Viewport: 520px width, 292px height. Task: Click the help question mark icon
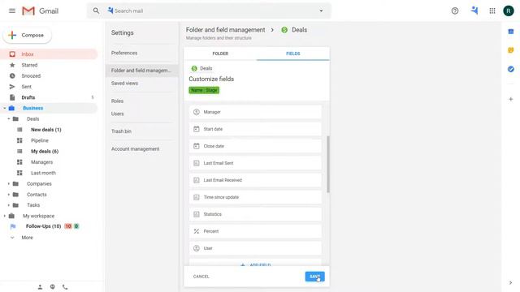pos(455,11)
